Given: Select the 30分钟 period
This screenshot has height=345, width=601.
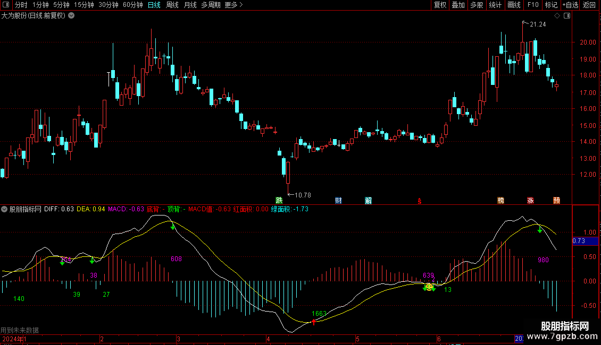Looking at the screenshot, I should [x=108, y=5].
